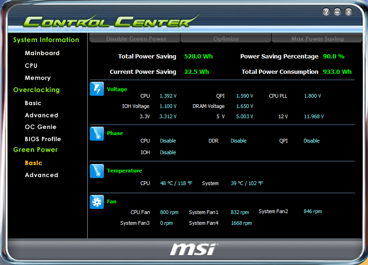
Task: Open the Mainboard information page
Action: point(42,53)
